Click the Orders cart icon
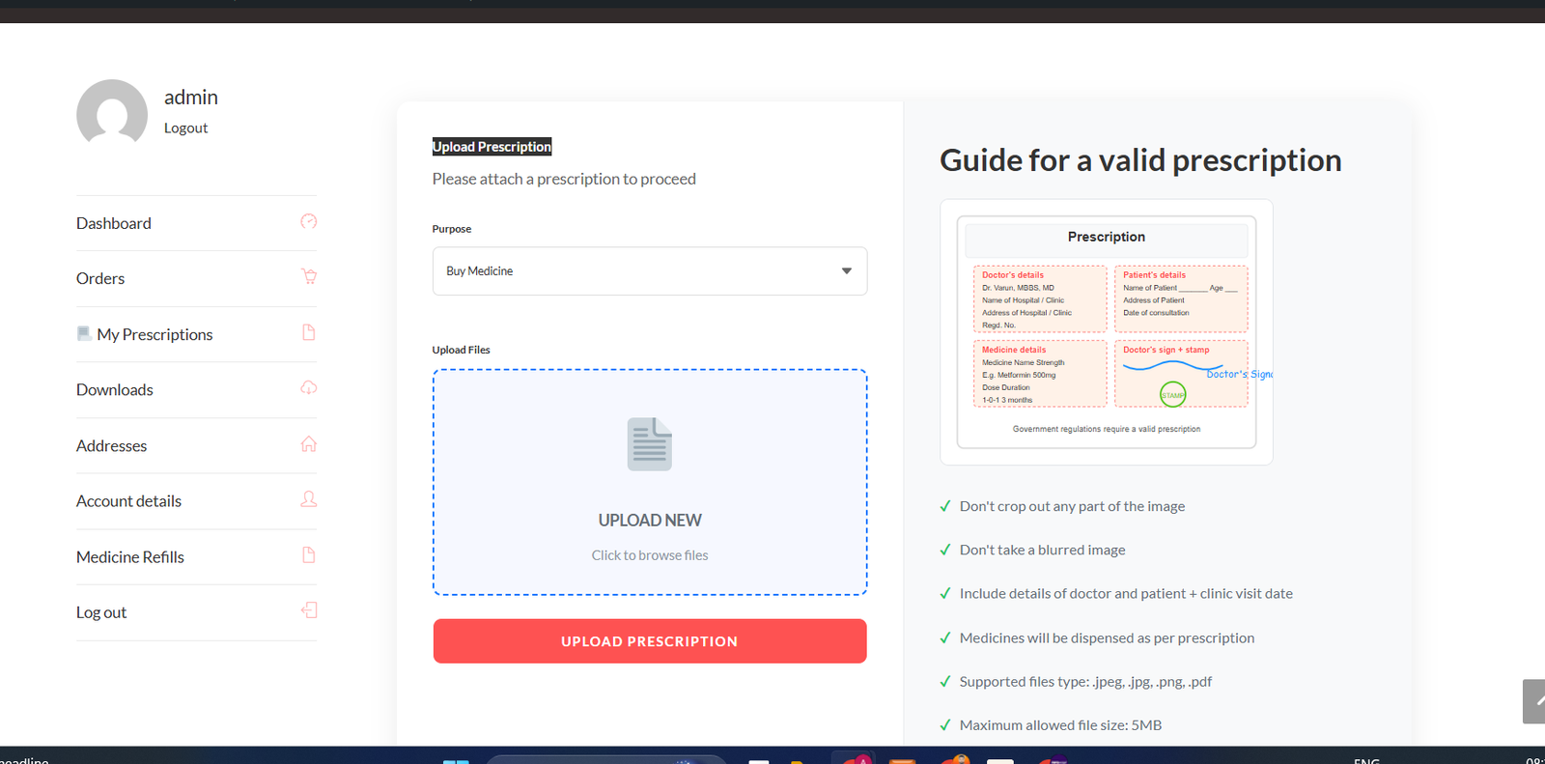Image resolution: width=1545 pixels, height=764 pixels. (x=309, y=276)
